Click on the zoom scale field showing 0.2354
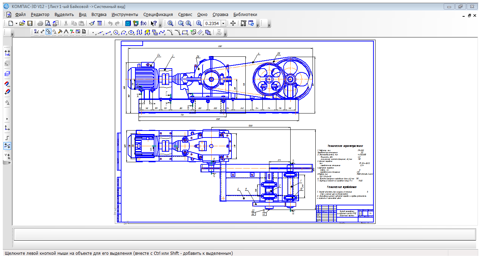 coord(212,23)
